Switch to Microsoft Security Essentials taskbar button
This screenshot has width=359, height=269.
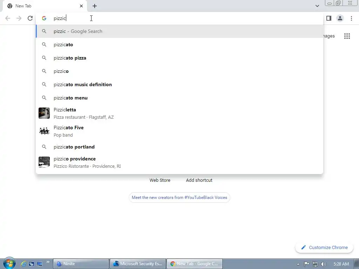click(x=138, y=264)
